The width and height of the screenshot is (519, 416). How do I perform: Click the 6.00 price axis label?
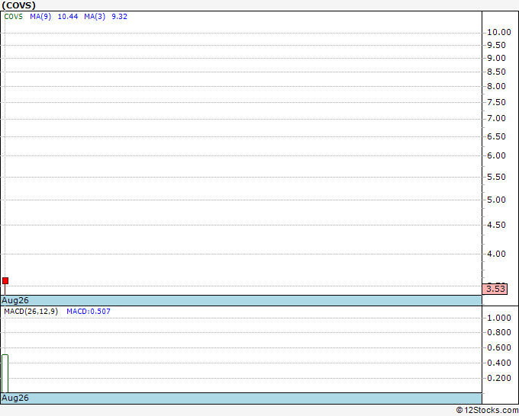(496, 155)
